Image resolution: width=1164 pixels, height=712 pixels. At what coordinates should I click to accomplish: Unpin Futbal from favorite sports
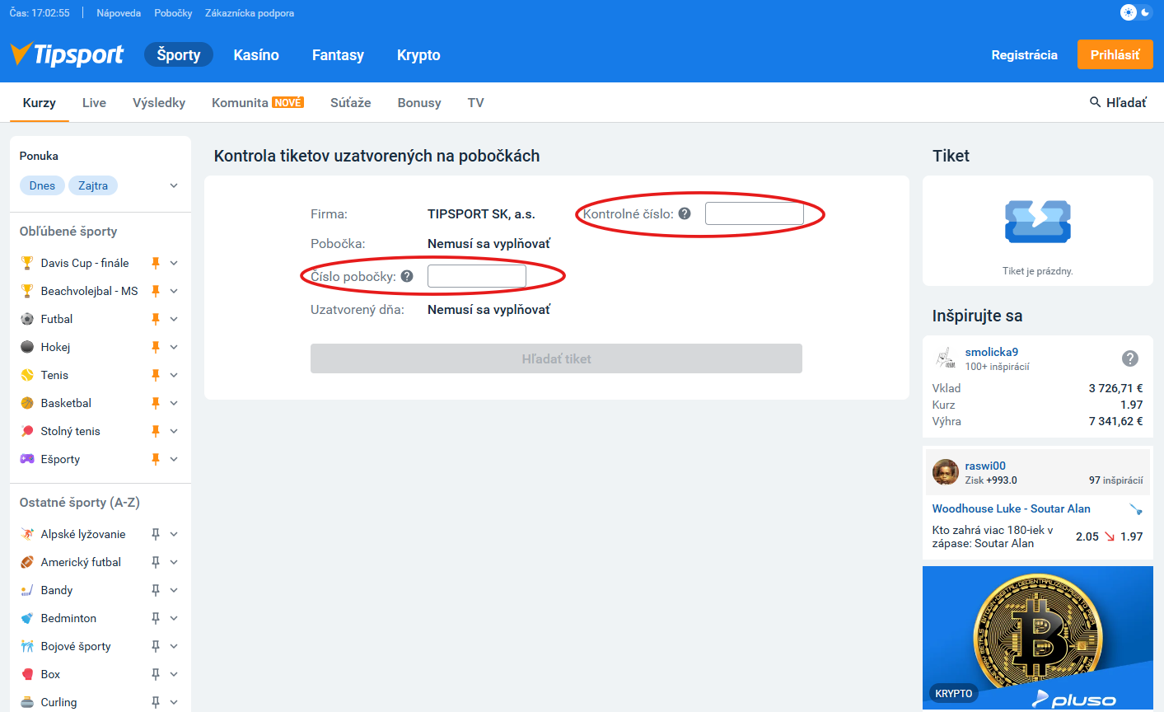coord(155,319)
